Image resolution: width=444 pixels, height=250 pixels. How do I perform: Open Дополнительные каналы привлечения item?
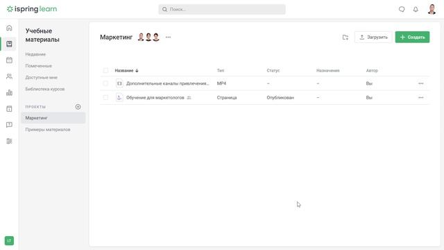click(x=168, y=83)
